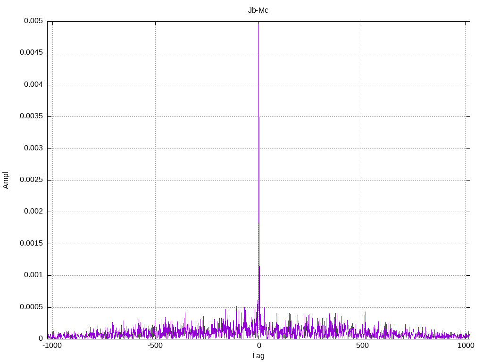Screen dimensions: 483x362
Task: Click the y-axis tick value '0.0015'
Action: pos(31,244)
